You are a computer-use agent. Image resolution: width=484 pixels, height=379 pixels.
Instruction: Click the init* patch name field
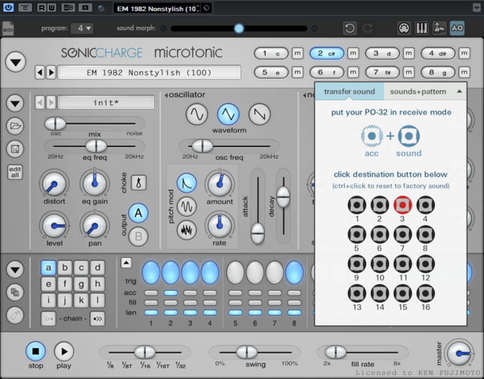point(106,102)
